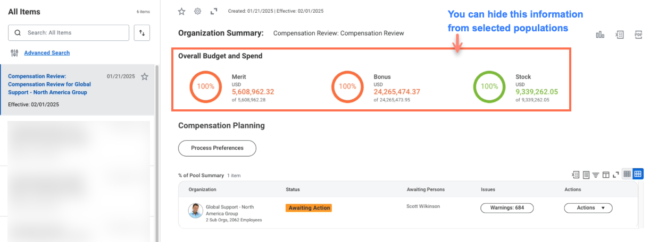Export Pool Summary table to Excel

point(576,175)
